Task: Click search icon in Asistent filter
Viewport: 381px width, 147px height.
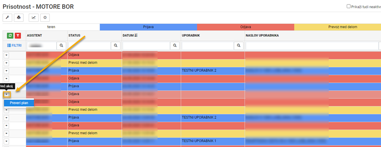Action: pyautogui.click(x=61, y=46)
